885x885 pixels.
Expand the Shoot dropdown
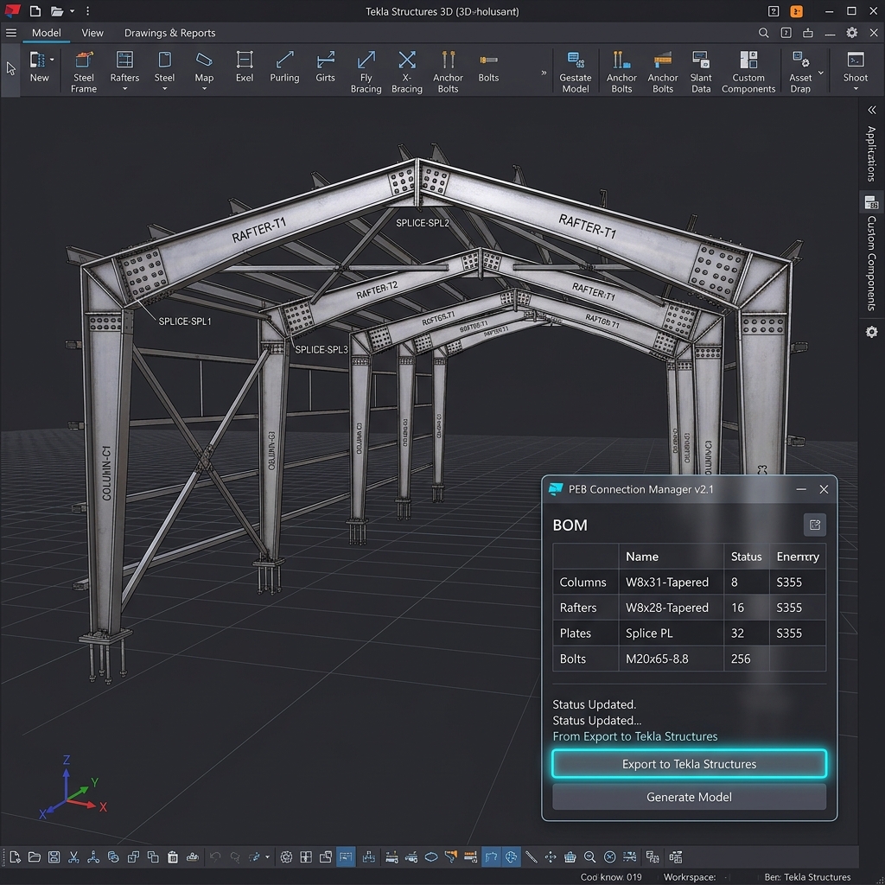[856, 89]
